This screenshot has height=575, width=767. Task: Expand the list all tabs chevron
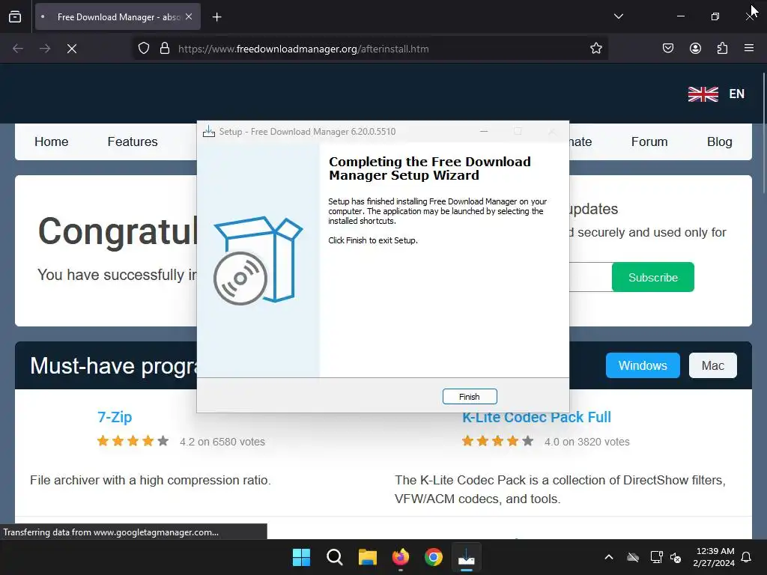(x=618, y=16)
